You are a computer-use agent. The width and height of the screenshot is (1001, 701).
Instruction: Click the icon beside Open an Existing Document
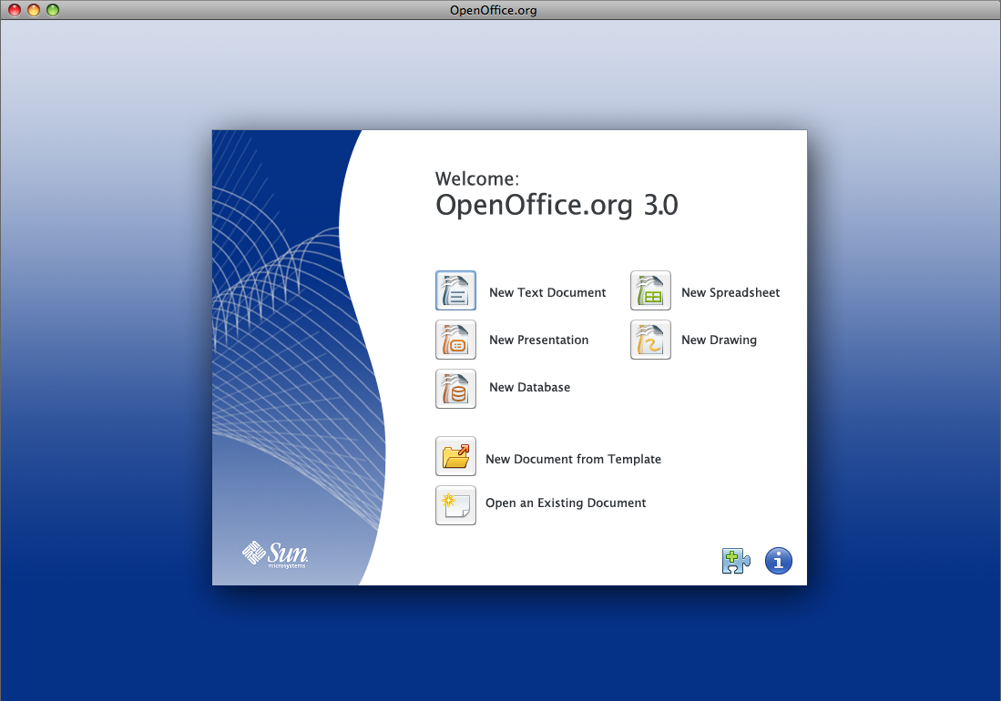tap(455, 504)
